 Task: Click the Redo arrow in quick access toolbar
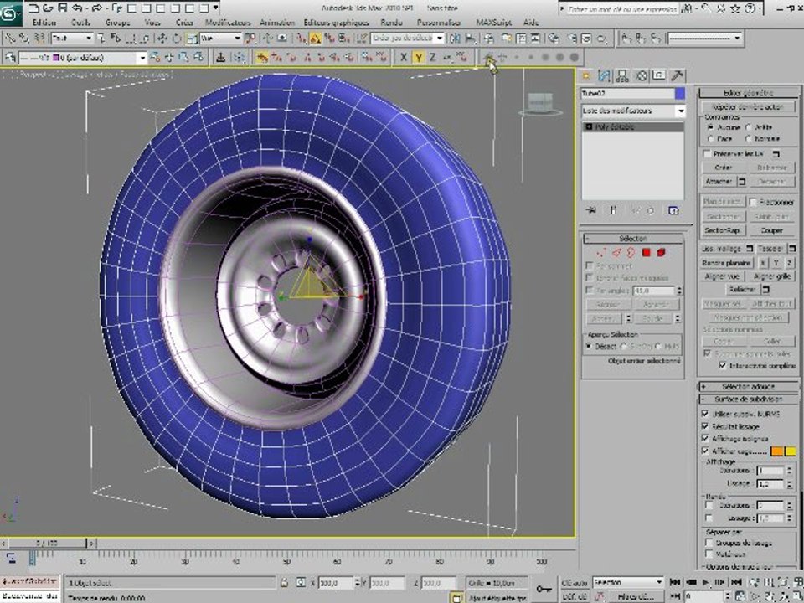point(97,8)
